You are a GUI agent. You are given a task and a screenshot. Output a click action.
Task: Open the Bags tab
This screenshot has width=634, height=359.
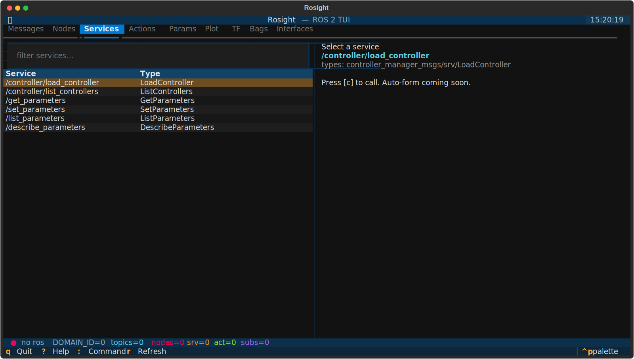259,29
